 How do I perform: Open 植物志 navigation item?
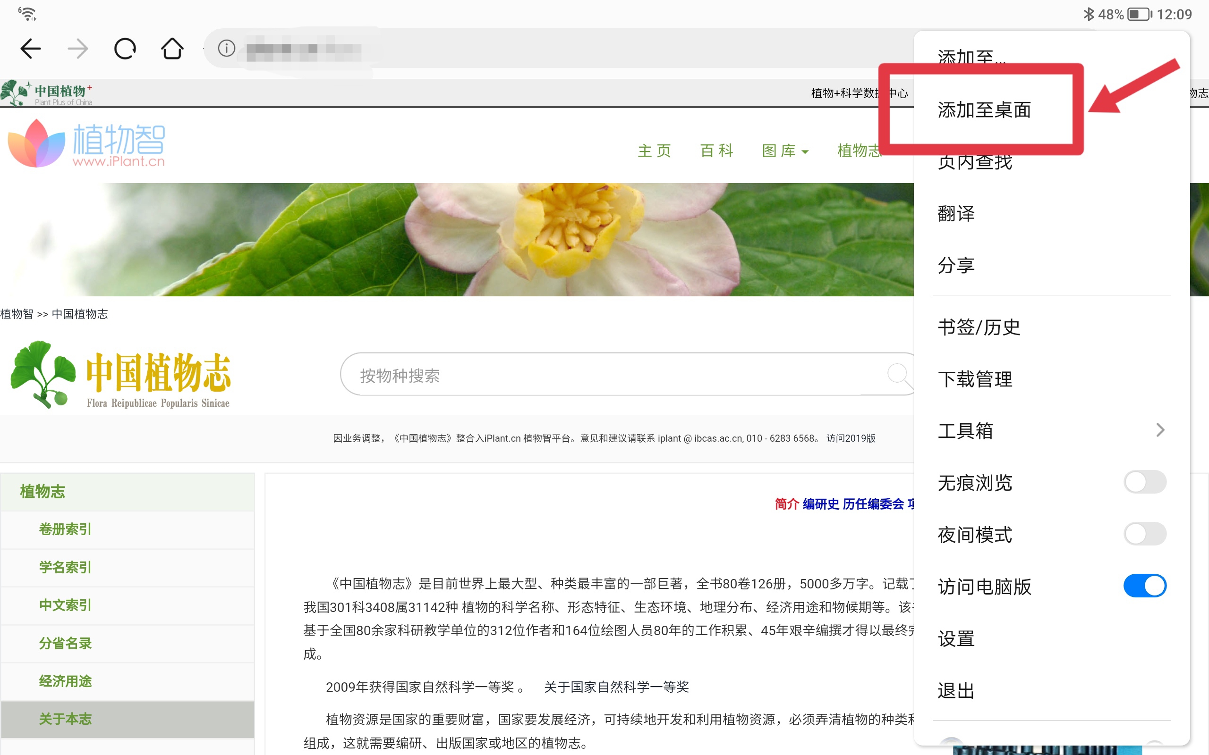coord(860,151)
